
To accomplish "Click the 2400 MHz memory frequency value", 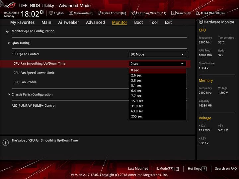I will (205, 93).
